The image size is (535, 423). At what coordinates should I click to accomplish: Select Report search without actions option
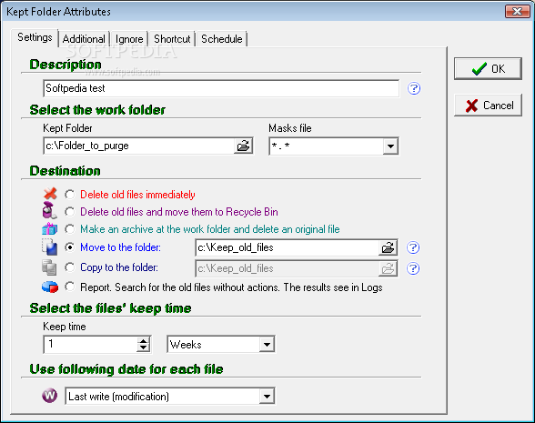click(69, 287)
